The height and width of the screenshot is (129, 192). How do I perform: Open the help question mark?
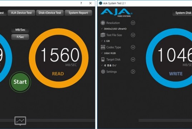[x=81, y=3]
